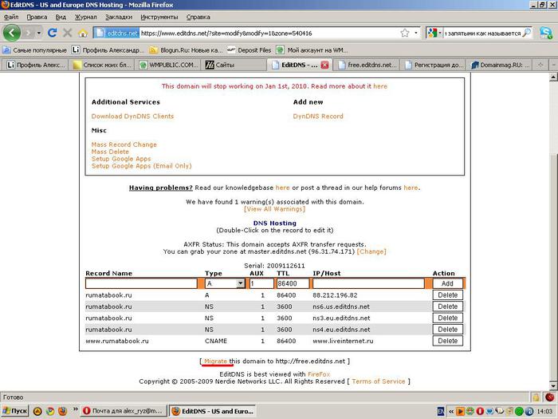The width and height of the screenshot is (558, 419).
Task: Click the orange play icon in system tray
Action: tap(460, 412)
